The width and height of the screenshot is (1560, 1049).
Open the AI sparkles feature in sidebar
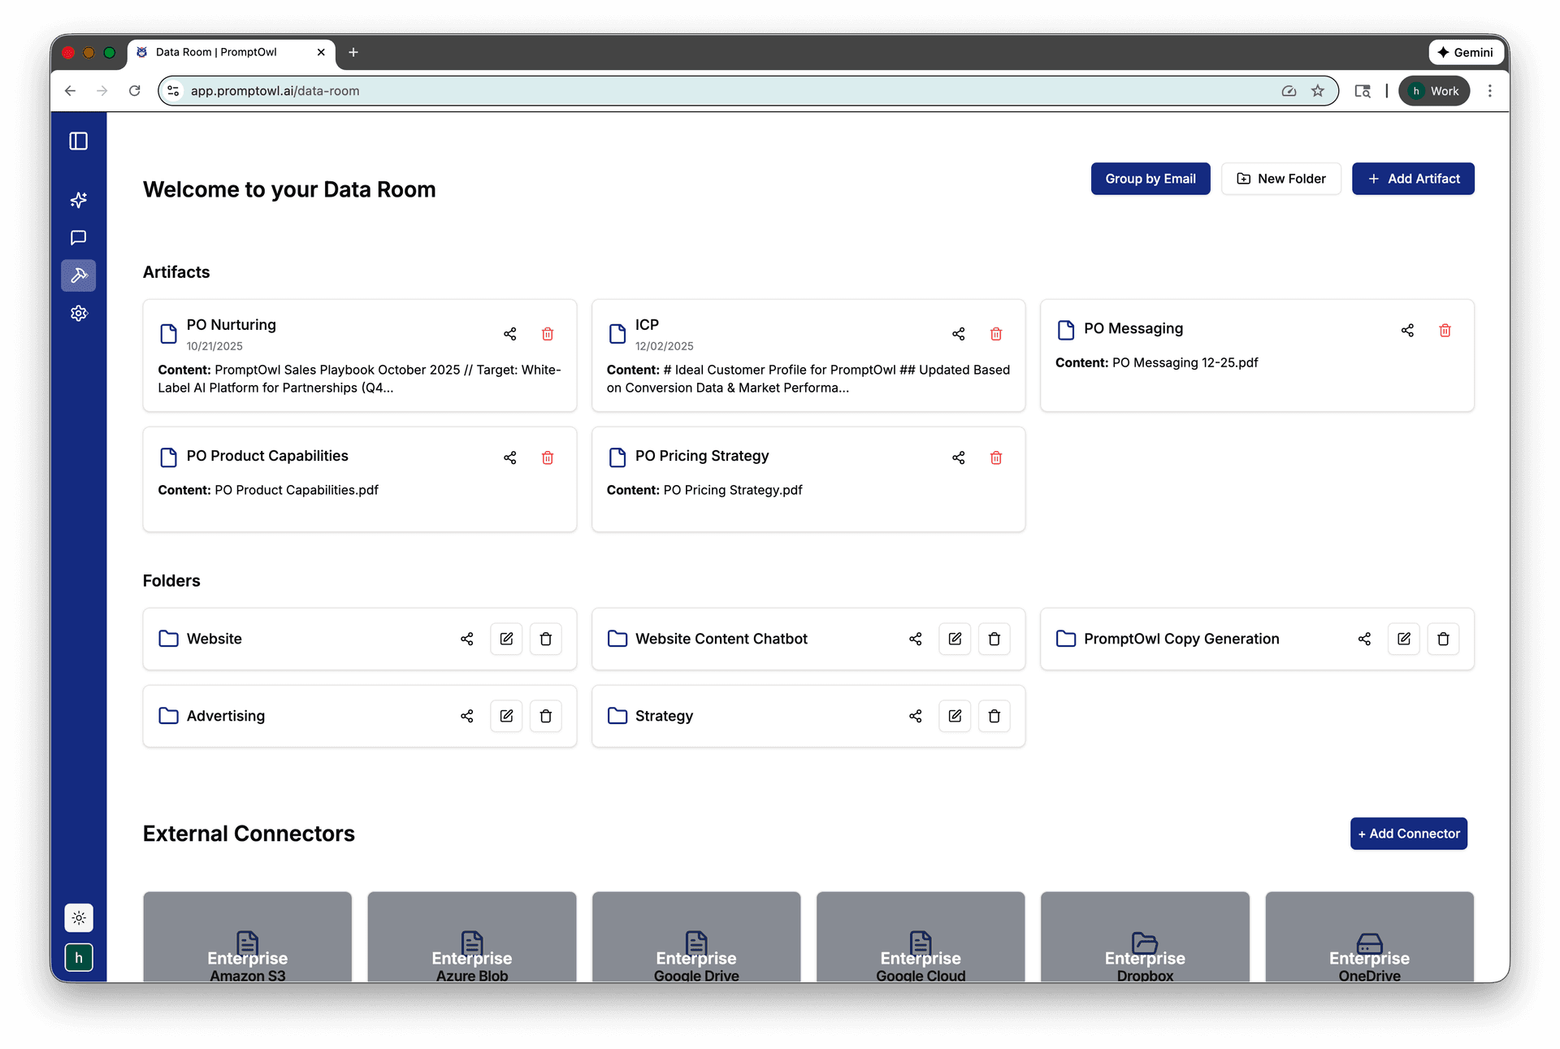[79, 199]
